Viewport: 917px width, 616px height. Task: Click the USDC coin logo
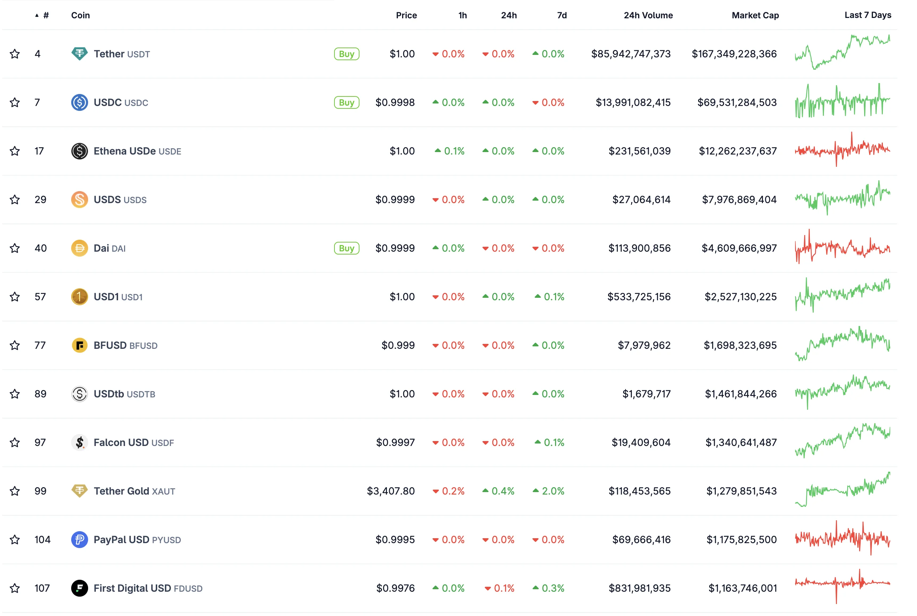80,102
